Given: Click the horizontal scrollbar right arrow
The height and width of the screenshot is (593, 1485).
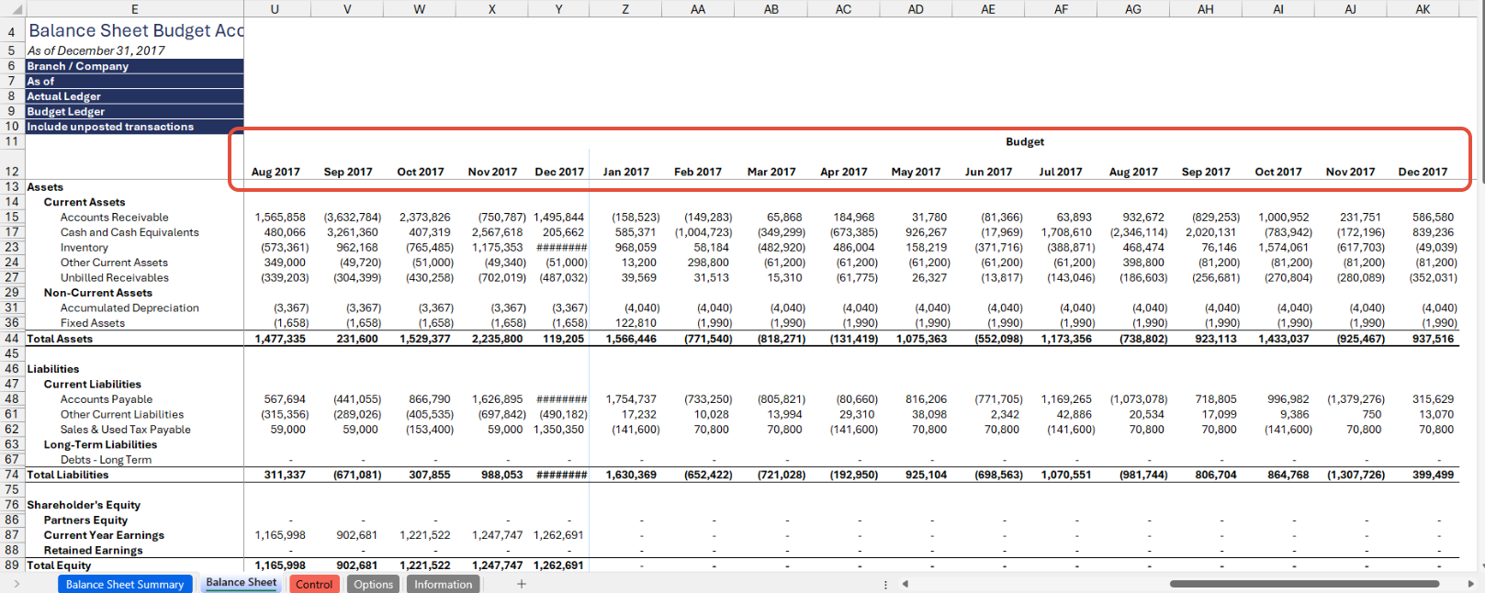Looking at the screenshot, I should pos(1470,584).
